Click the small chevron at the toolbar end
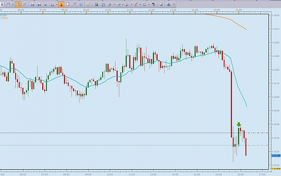This screenshot has height=176, width=281. point(174,4)
